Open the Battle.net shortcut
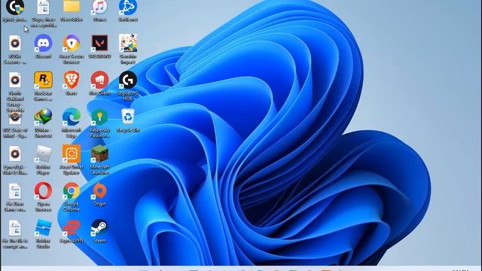482x271 pixels. pyautogui.click(x=128, y=9)
